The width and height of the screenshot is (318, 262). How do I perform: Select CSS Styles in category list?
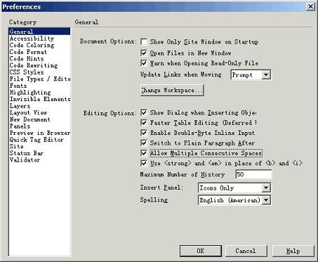(27, 72)
